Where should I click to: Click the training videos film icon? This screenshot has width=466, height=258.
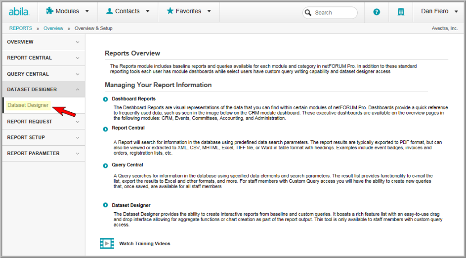tap(107, 244)
